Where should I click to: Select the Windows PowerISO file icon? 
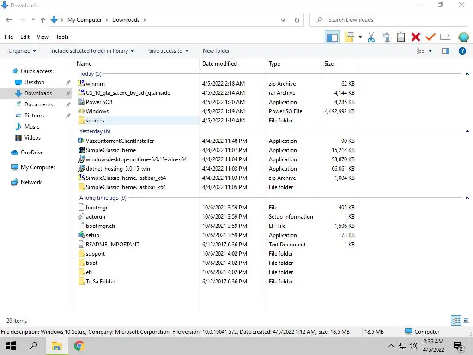(81, 111)
